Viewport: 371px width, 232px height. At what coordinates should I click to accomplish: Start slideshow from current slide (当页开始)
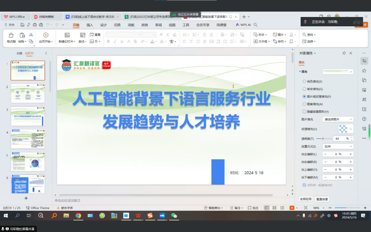46,35
